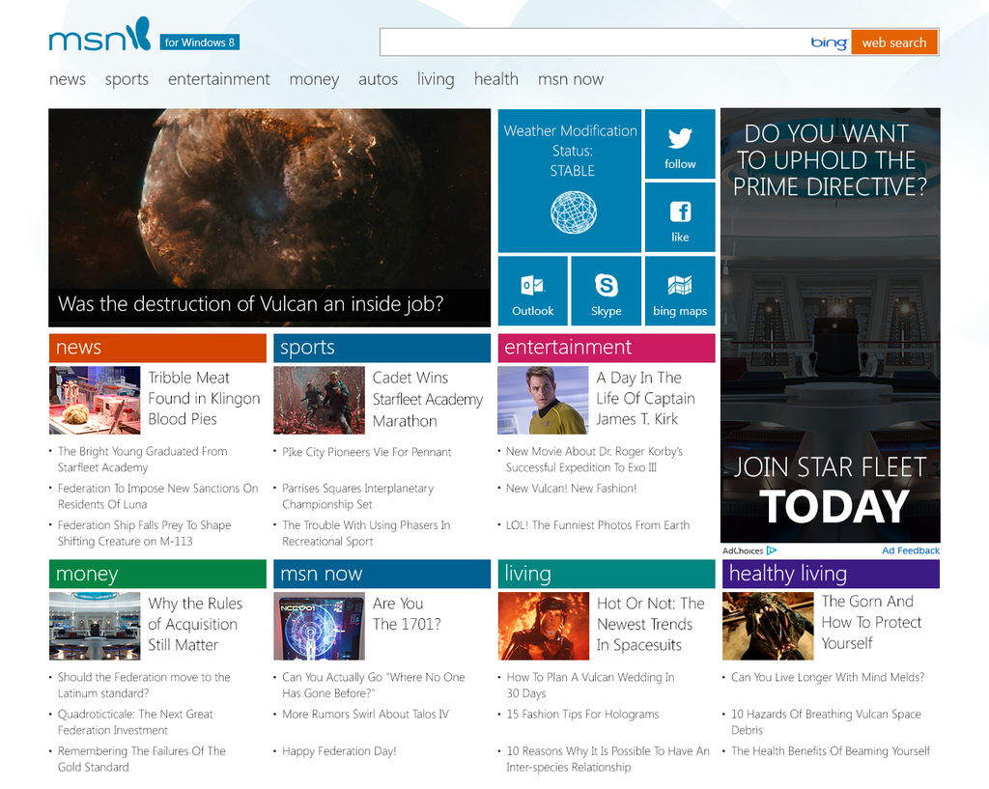989x789 pixels.
Task: Click the Are You The 1701 thumbnail
Action: click(319, 626)
